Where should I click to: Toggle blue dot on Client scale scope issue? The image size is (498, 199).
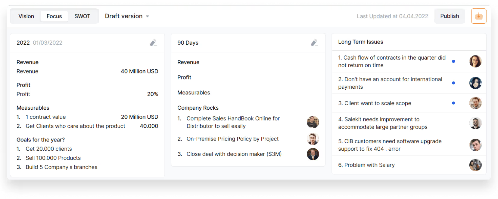pos(453,103)
